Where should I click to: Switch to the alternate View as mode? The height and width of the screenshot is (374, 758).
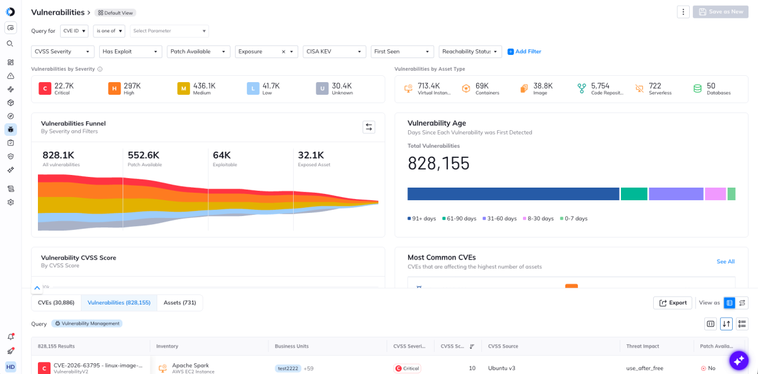[742, 303]
